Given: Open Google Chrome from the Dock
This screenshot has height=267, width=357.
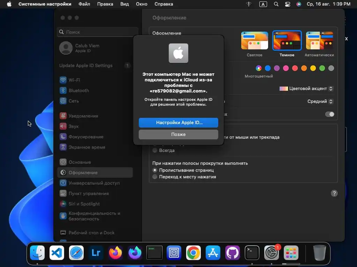Looking at the screenshot, I should pyautogui.click(x=193, y=252).
